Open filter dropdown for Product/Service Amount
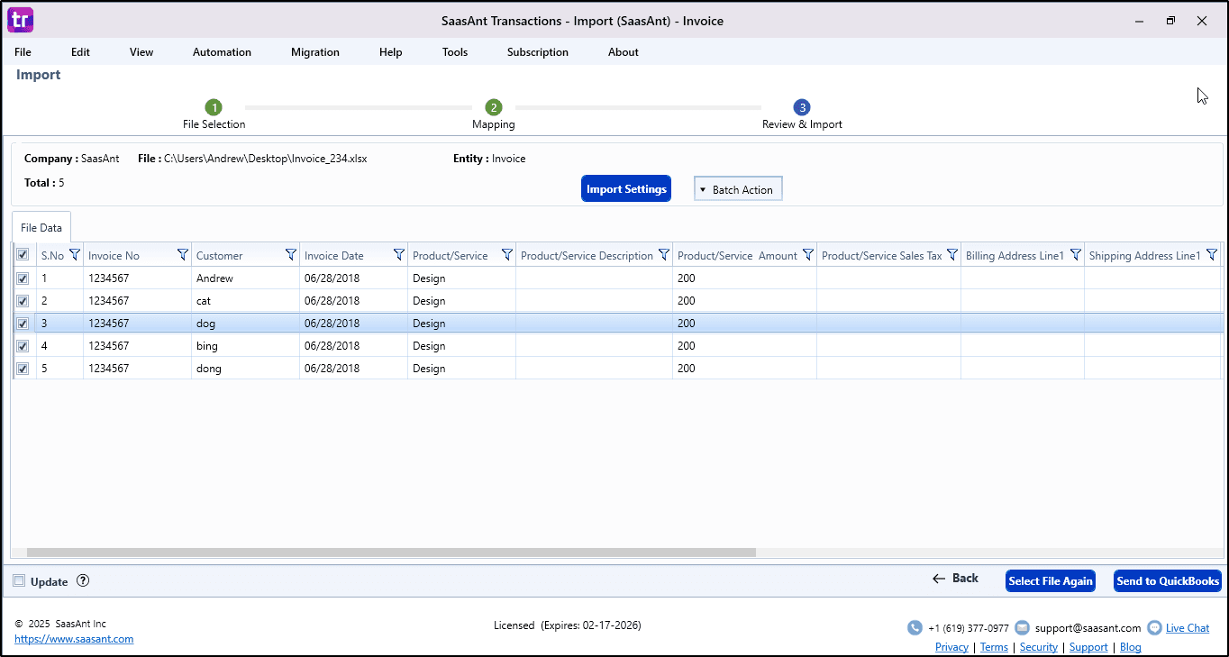 (x=808, y=255)
